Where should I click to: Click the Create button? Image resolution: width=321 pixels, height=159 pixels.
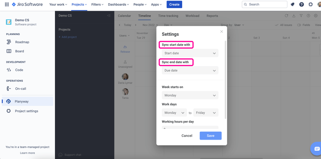coord(174,4)
